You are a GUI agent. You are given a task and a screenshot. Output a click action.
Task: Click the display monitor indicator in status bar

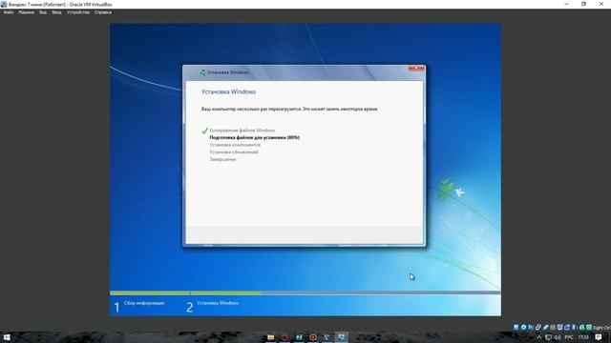pos(559,328)
